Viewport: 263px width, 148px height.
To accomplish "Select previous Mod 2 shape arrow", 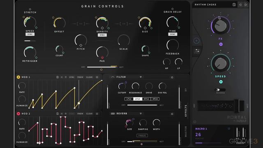I will pyautogui.click(x=62, y=113).
